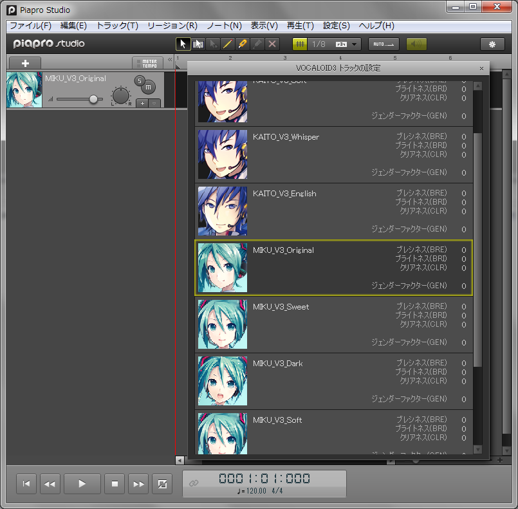Select the arrow pointer tool
Screen dimensions: 518x509
point(183,44)
